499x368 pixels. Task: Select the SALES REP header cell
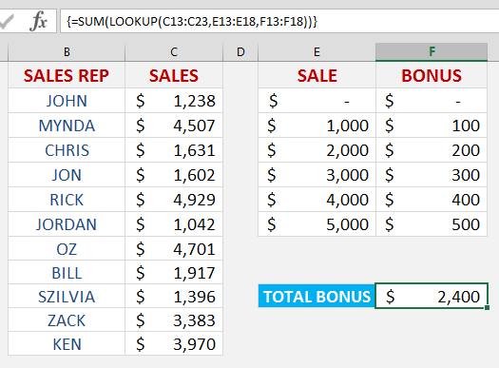pyautogui.click(x=67, y=75)
